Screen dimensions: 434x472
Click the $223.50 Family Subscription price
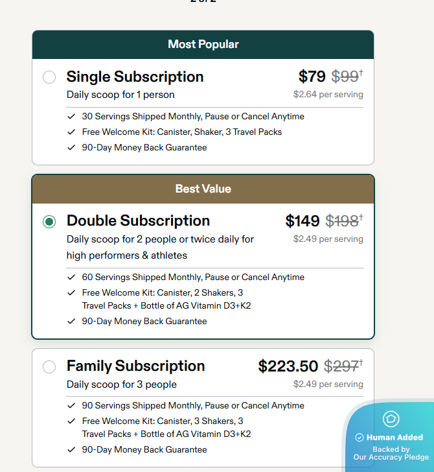click(288, 366)
